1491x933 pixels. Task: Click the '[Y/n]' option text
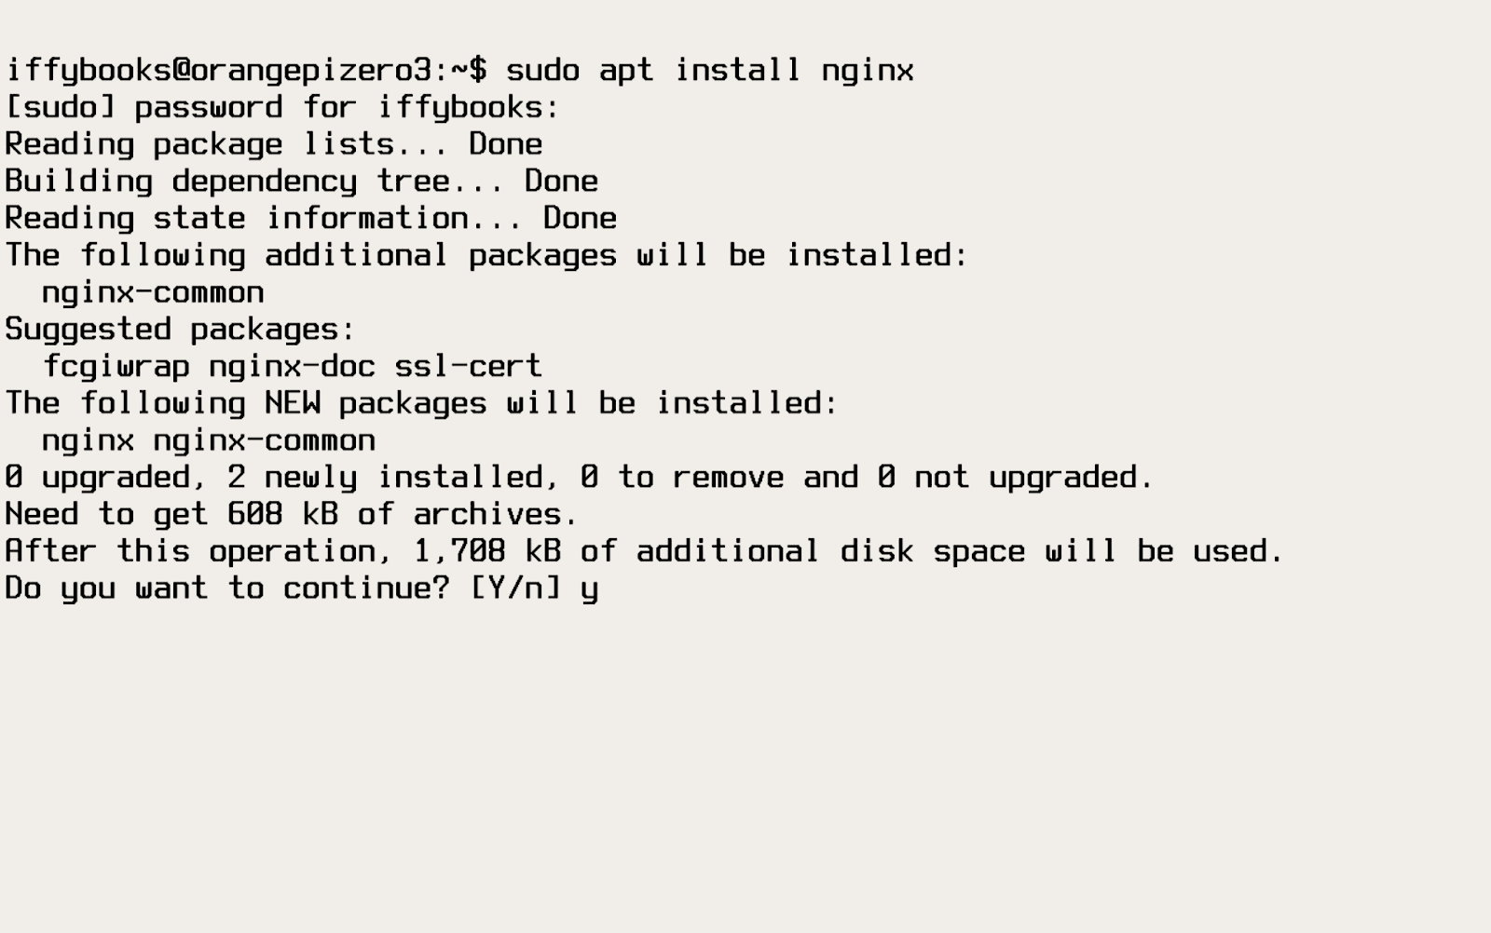pyautogui.click(x=514, y=588)
